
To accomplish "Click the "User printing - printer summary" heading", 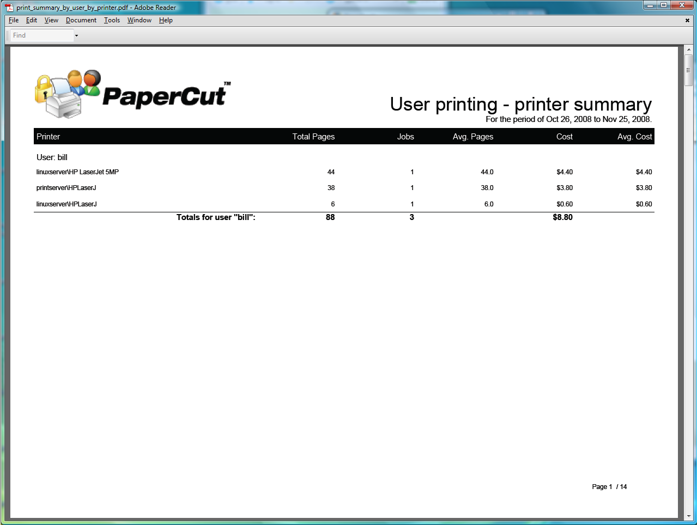I will (x=520, y=104).
